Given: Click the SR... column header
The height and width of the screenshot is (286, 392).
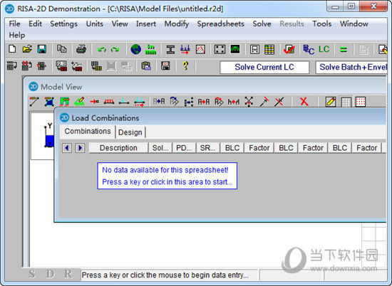Looking at the screenshot, I should point(208,148).
